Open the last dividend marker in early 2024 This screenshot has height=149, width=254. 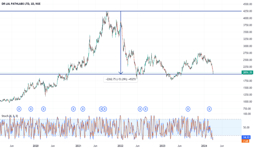pyautogui.click(x=209, y=109)
